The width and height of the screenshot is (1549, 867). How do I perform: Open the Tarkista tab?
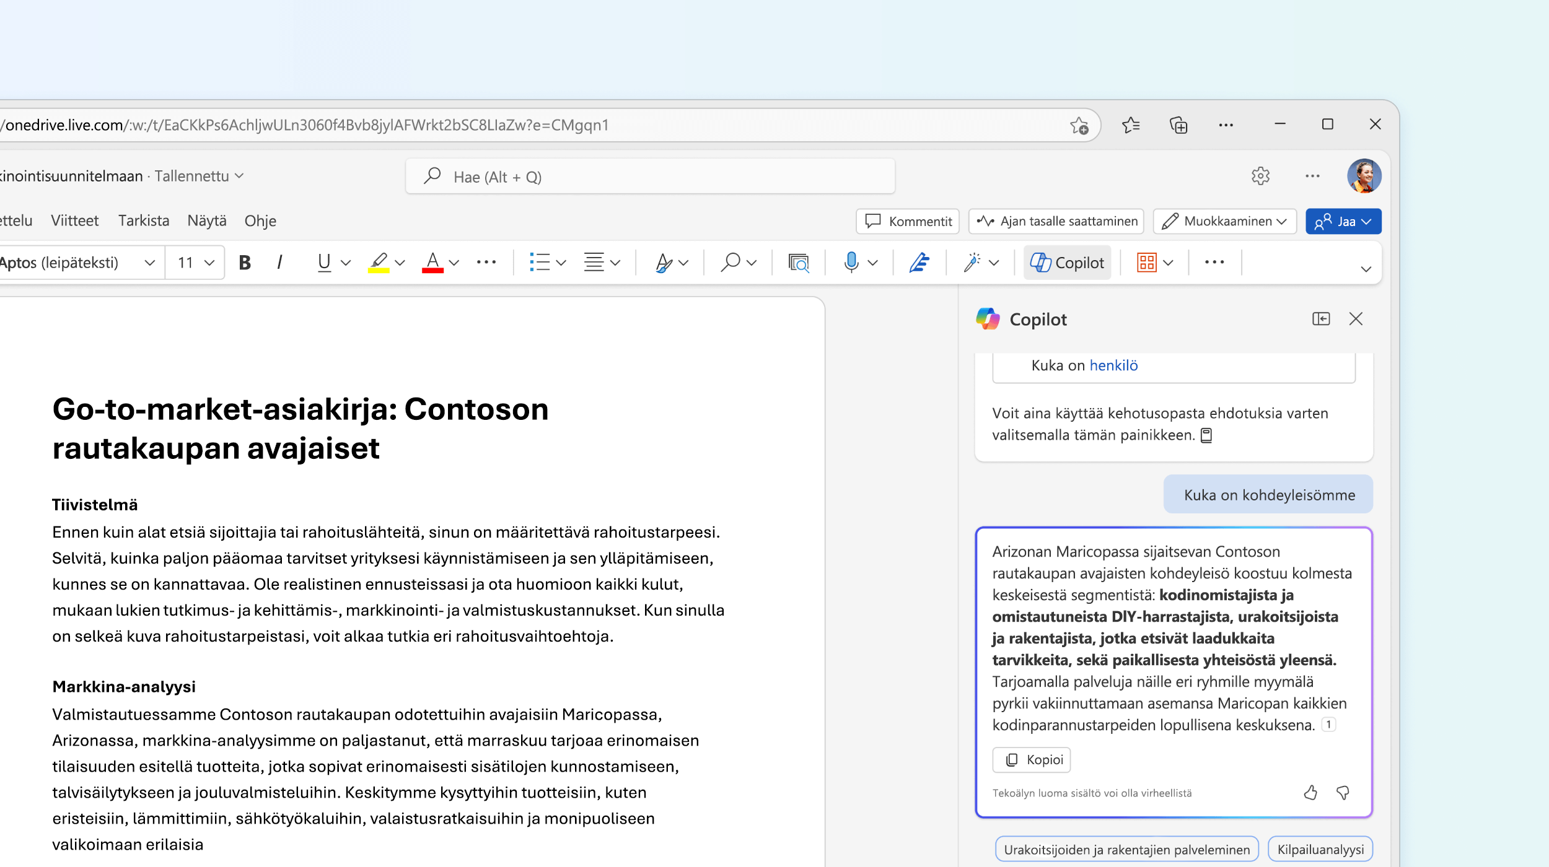point(144,221)
